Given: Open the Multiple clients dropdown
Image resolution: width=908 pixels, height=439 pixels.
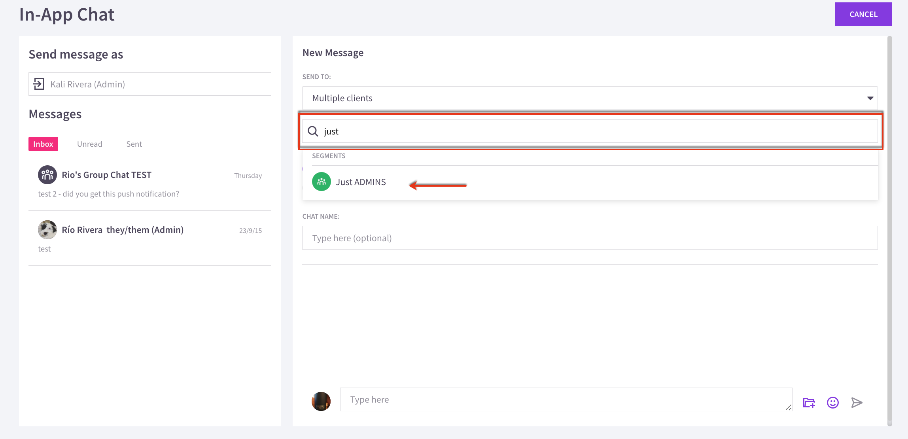Looking at the screenshot, I should click(590, 98).
